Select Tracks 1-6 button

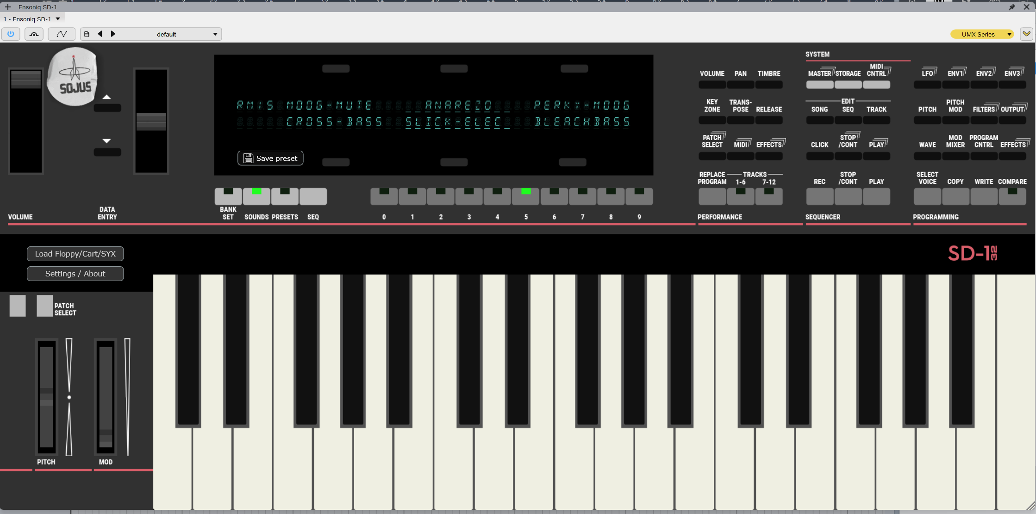click(x=741, y=196)
